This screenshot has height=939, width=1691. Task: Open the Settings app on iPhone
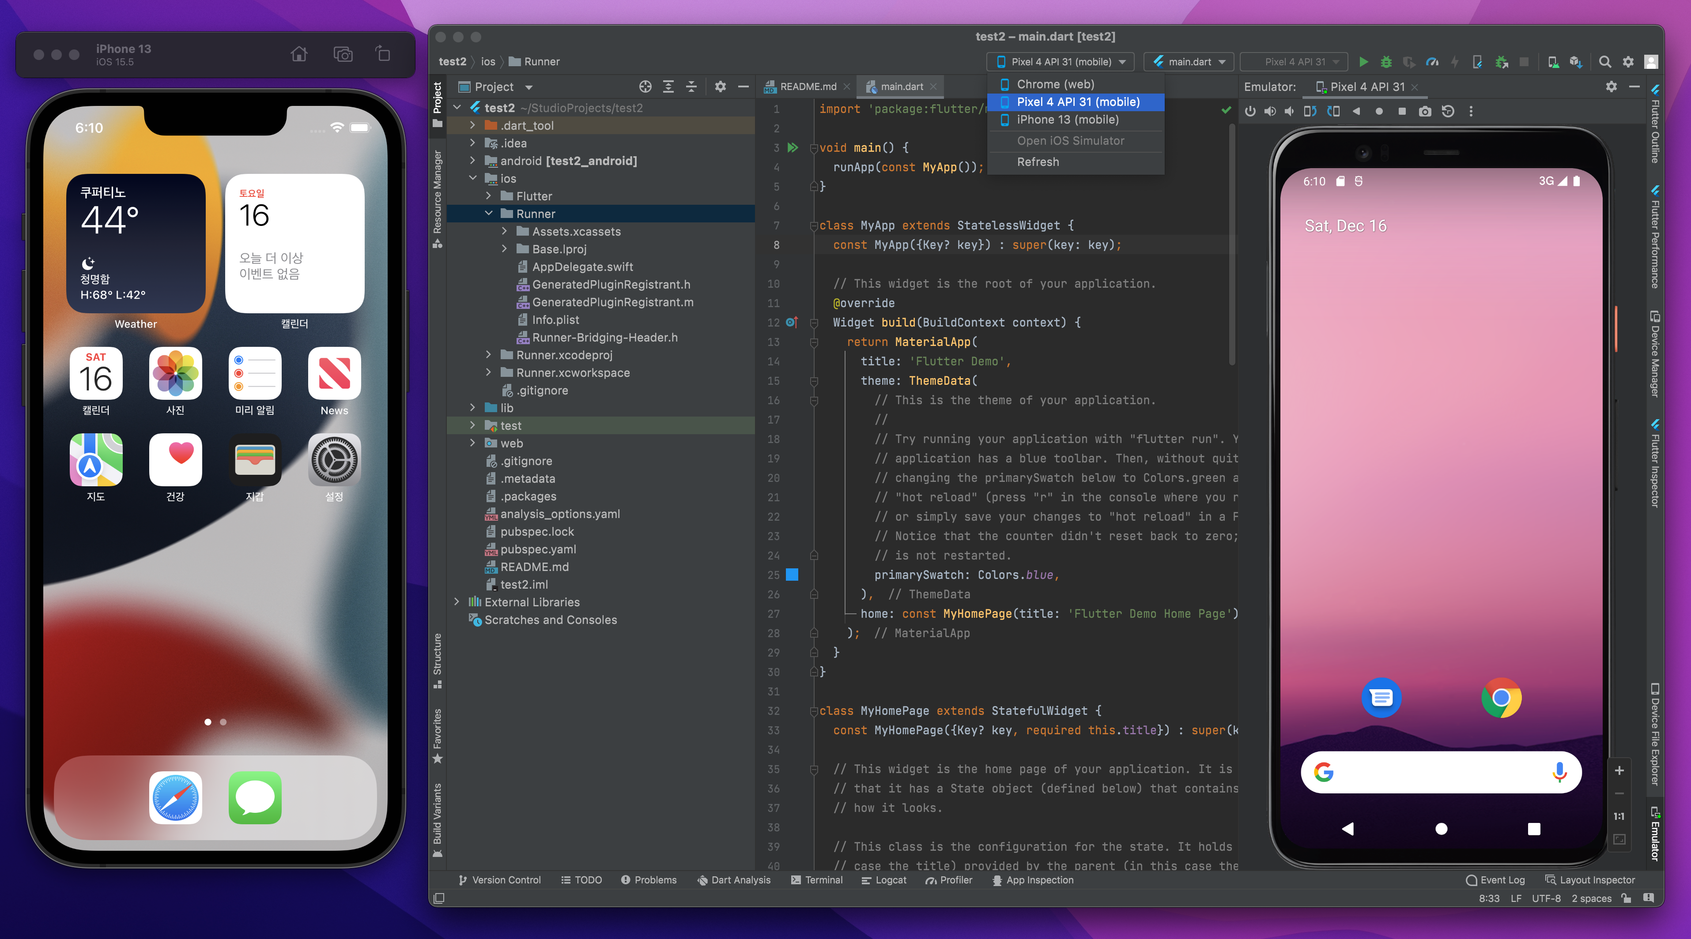(x=334, y=460)
